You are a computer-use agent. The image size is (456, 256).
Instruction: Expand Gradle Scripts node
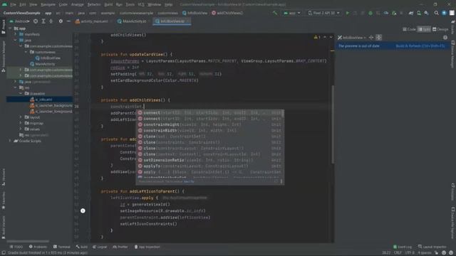[x=10, y=141]
